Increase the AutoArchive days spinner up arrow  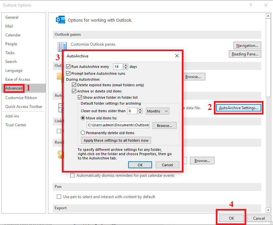coord(126,65)
